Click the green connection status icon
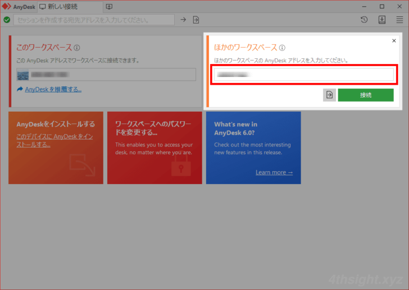The height and width of the screenshot is (290, 409). point(7,20)
